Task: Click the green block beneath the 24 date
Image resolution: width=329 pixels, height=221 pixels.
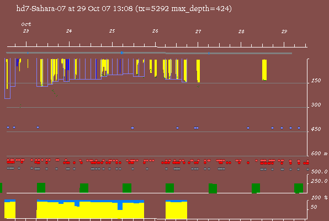Action: (84, 188)
